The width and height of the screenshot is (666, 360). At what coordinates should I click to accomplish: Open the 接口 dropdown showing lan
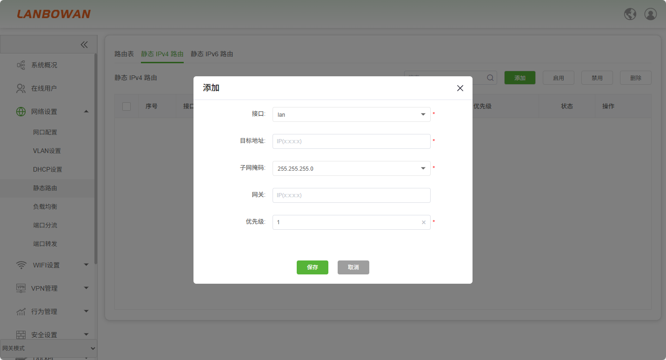coord(352,114)
